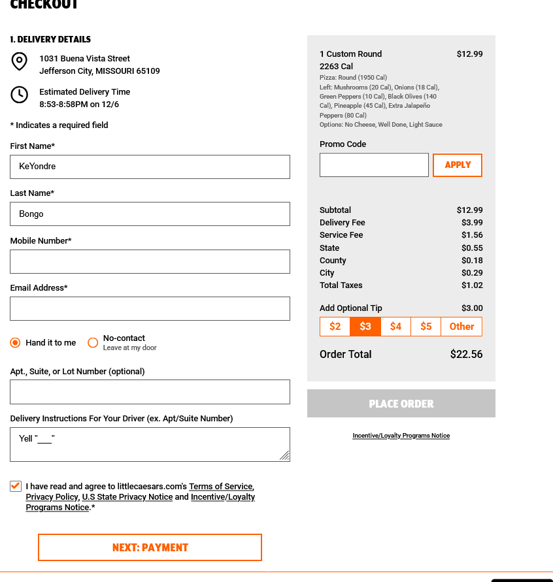The width and height of the screenshot is (553, 582).
Task: Open Incentive/Loyalty Programs Notice link below Place Order
Action: click(401, 436)
